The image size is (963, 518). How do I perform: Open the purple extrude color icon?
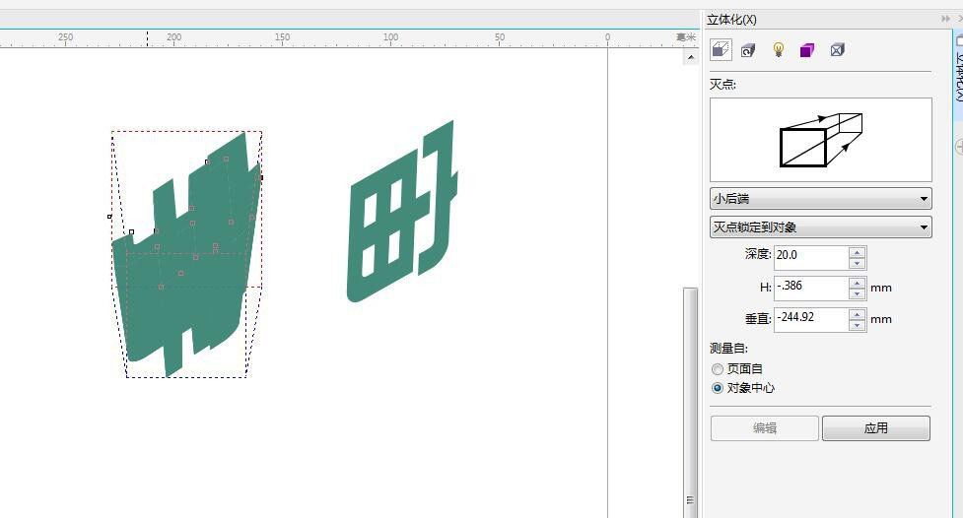pos(807,49)
